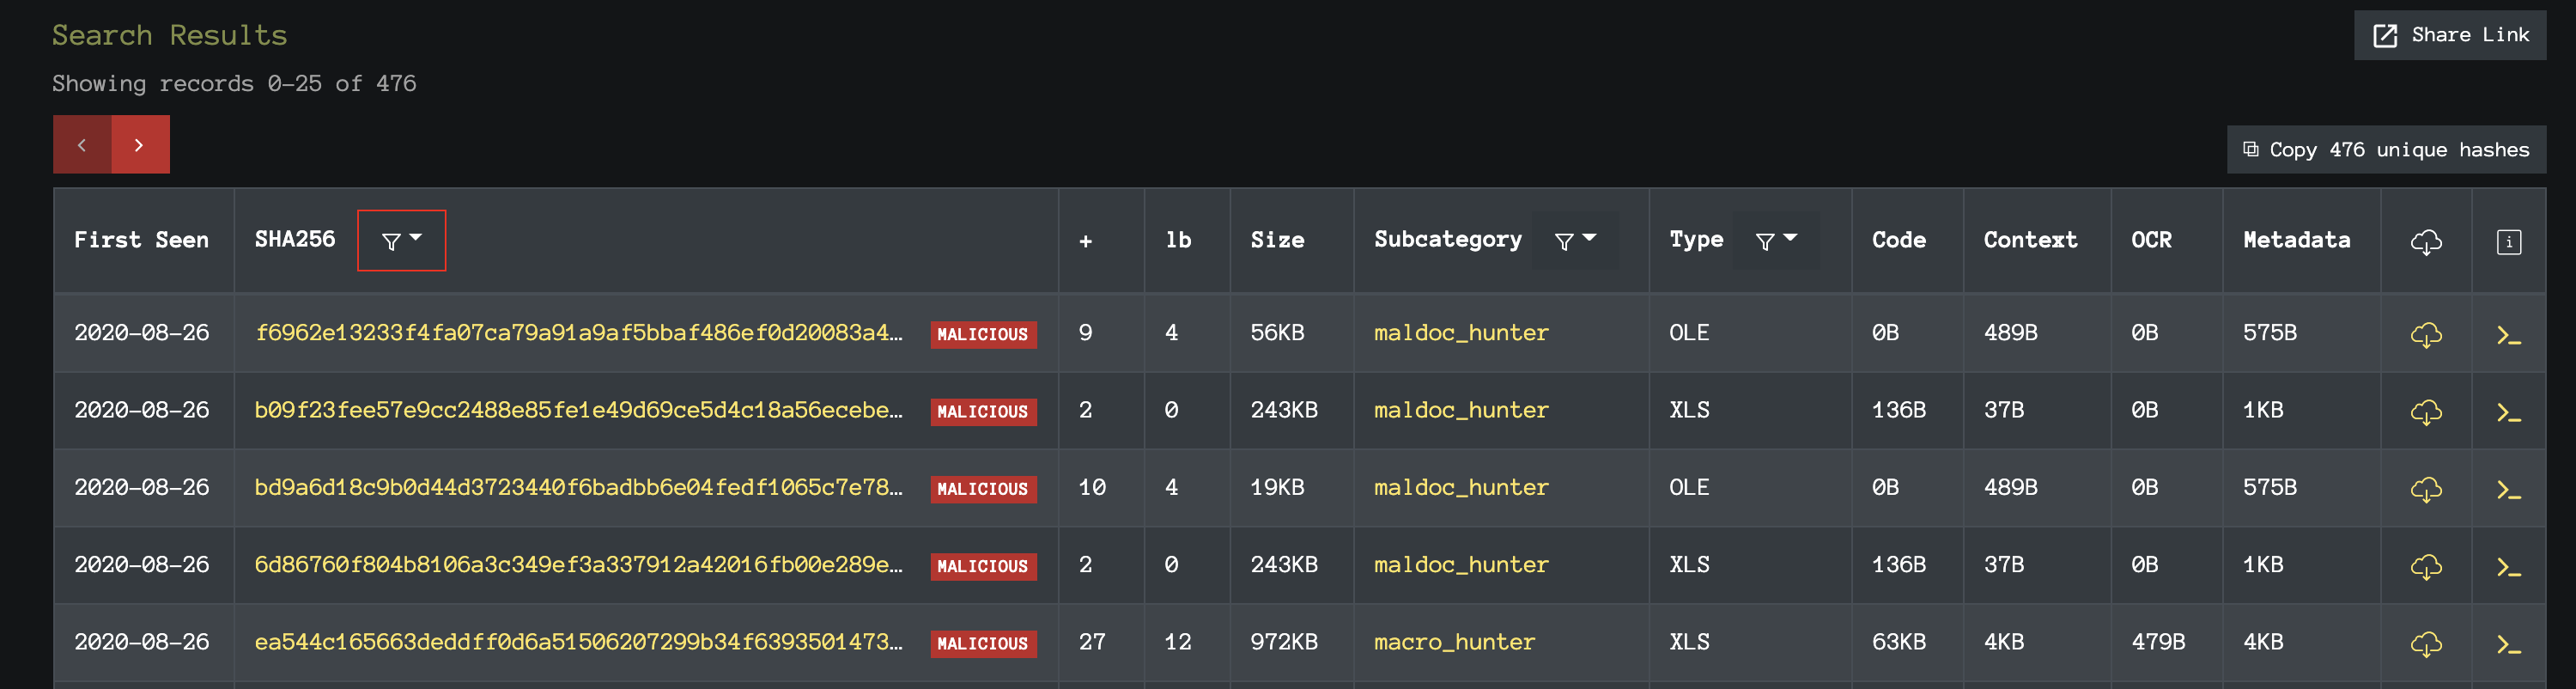Click MALICIOUS badge on ea544c165663 row

(x=983, y=644)
